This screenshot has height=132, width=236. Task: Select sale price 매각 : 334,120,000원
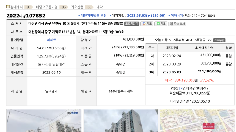pyautogui.click(x=181, y=80)
